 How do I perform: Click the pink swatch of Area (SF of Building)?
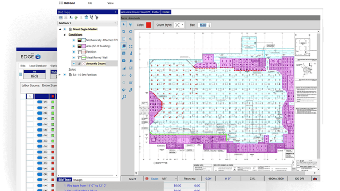(83, 46)
